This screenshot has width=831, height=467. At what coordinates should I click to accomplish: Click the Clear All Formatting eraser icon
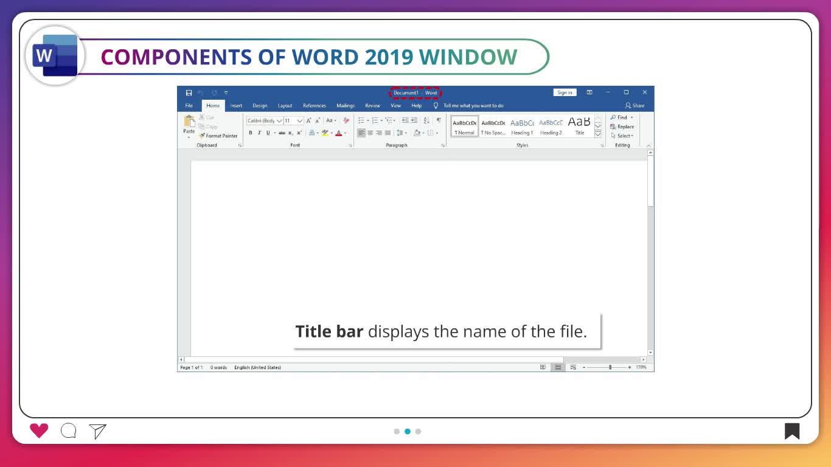click(x=346, y=120)
